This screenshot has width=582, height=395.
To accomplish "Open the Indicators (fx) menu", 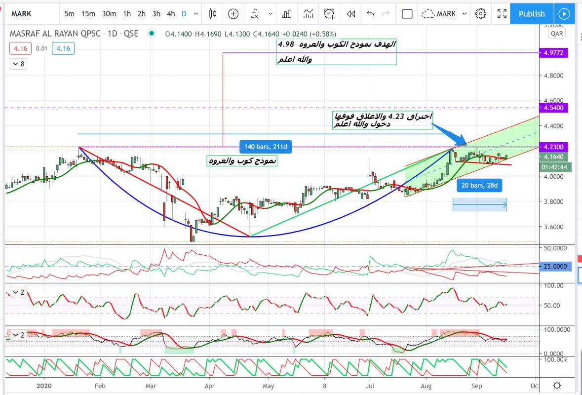I will tap(255, 14).
